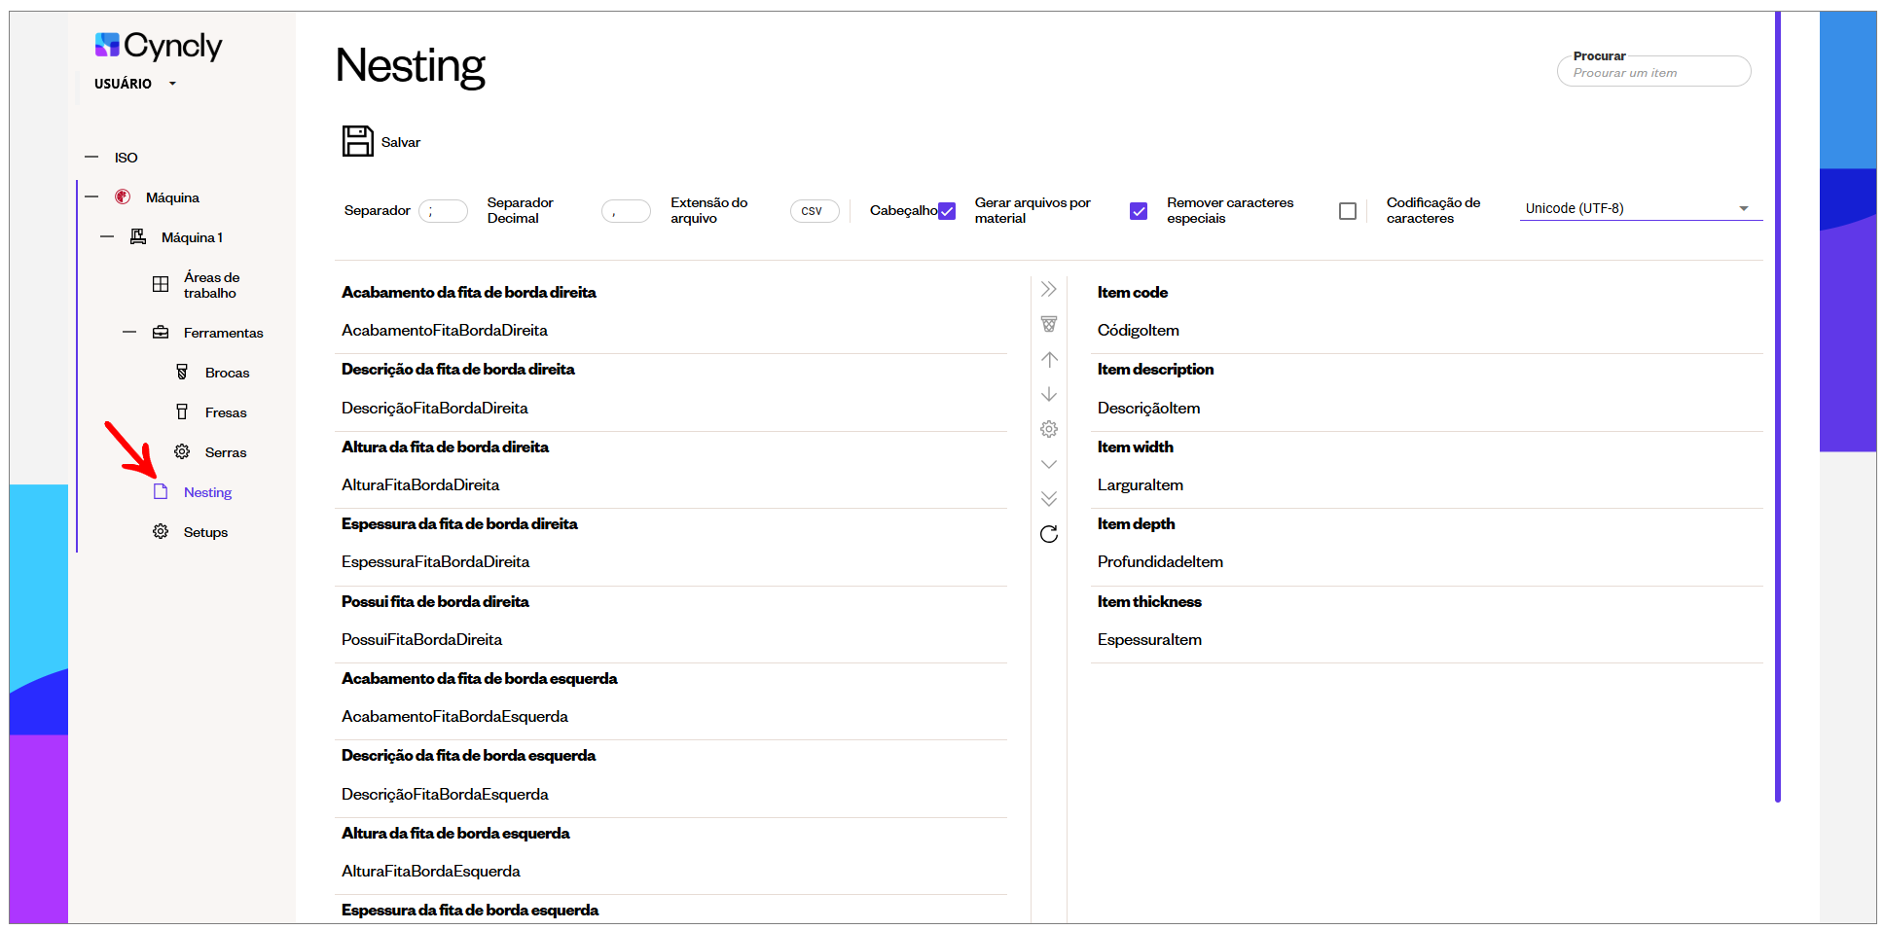Select Acabamento da fita de borda esquerda
The height and width of the screenshot is (930, 1884).
click(479, 678)
